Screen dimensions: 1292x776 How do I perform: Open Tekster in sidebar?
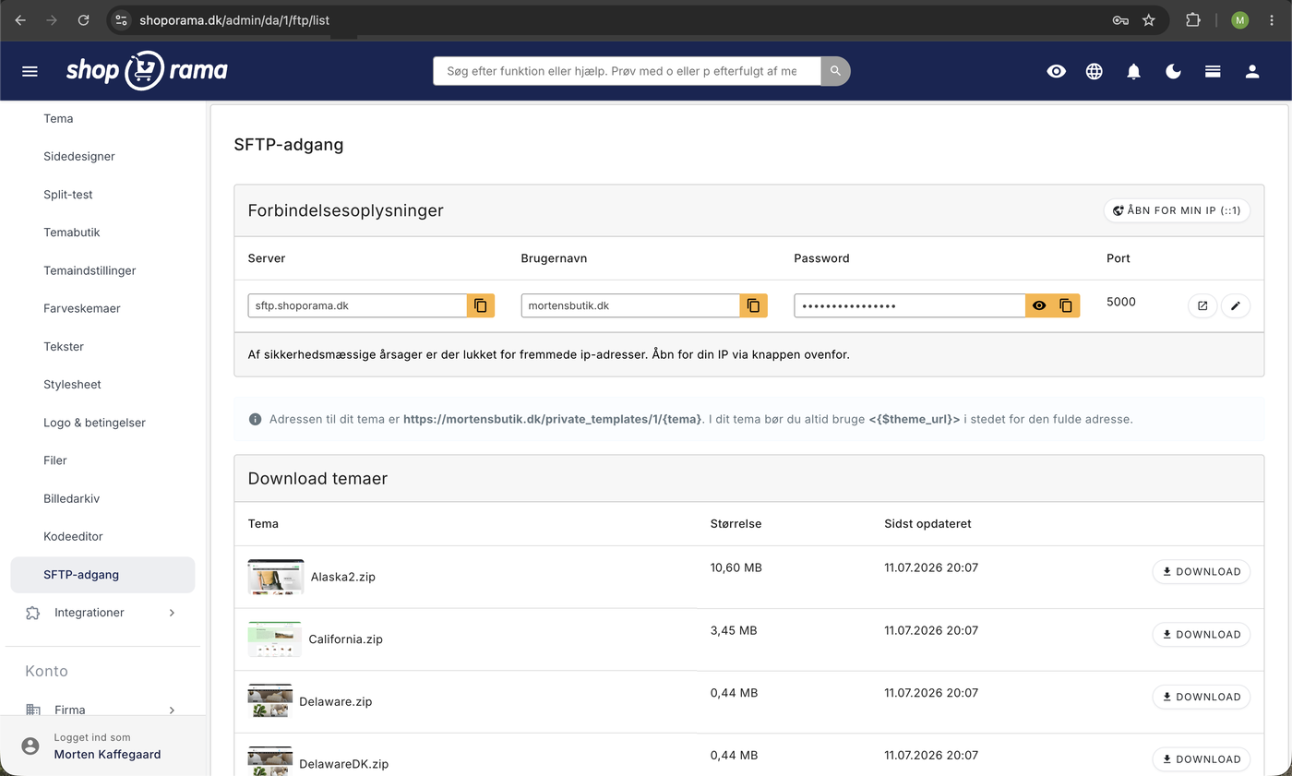click(64, 346)
